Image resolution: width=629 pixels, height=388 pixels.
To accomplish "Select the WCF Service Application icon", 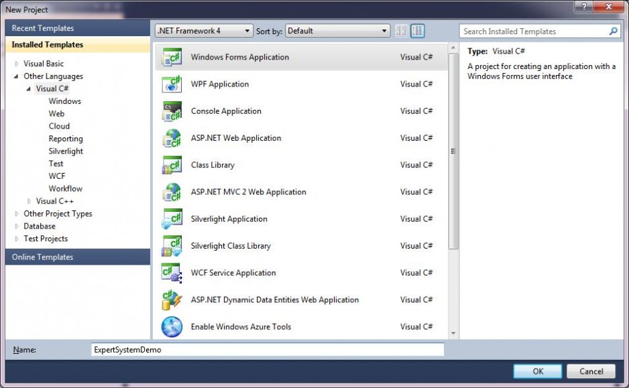I will click(x=172, y=273).
